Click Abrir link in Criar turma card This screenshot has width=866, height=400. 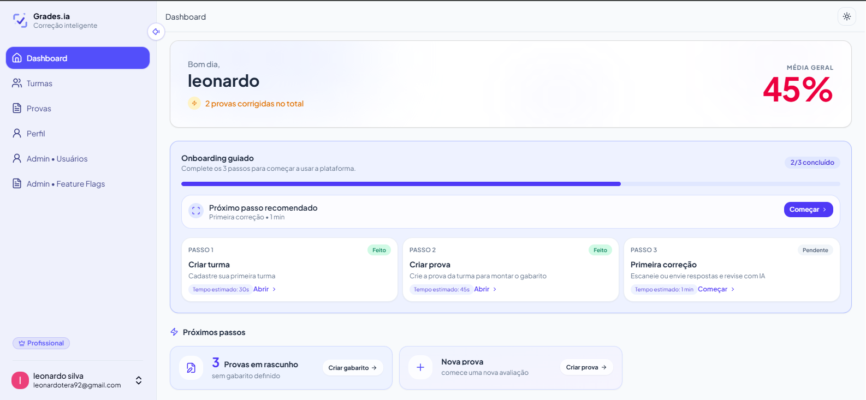point(264,289)
